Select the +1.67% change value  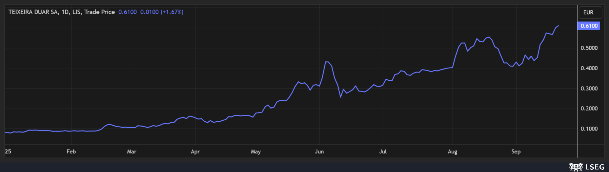172,12
